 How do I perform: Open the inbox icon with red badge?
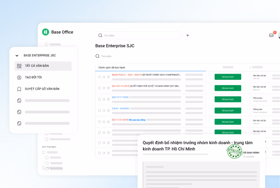pyautogui.click(x=271, y=35)
